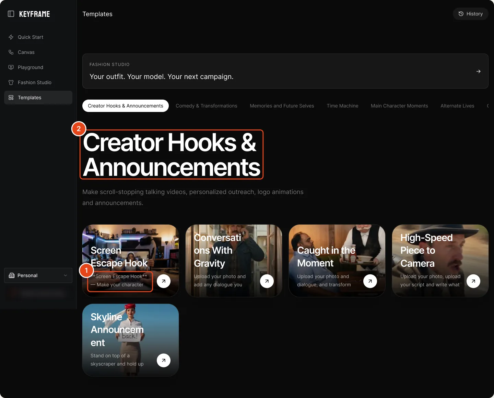
Task: Click the 'Creator Hooks & Announcements' heading
Action: (x=172, y=155)
